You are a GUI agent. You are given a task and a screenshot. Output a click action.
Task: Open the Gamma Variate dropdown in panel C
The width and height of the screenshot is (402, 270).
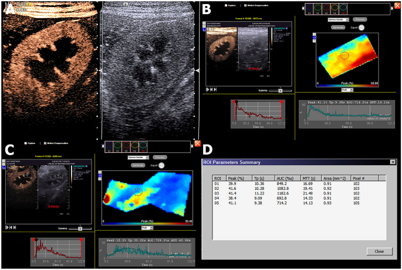[x=136, y=158]
